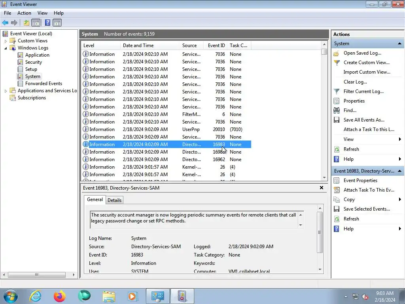405x304 pixels.
Task: Open Windows Explorer folder icon in taskbar
Action: (109, 296)
